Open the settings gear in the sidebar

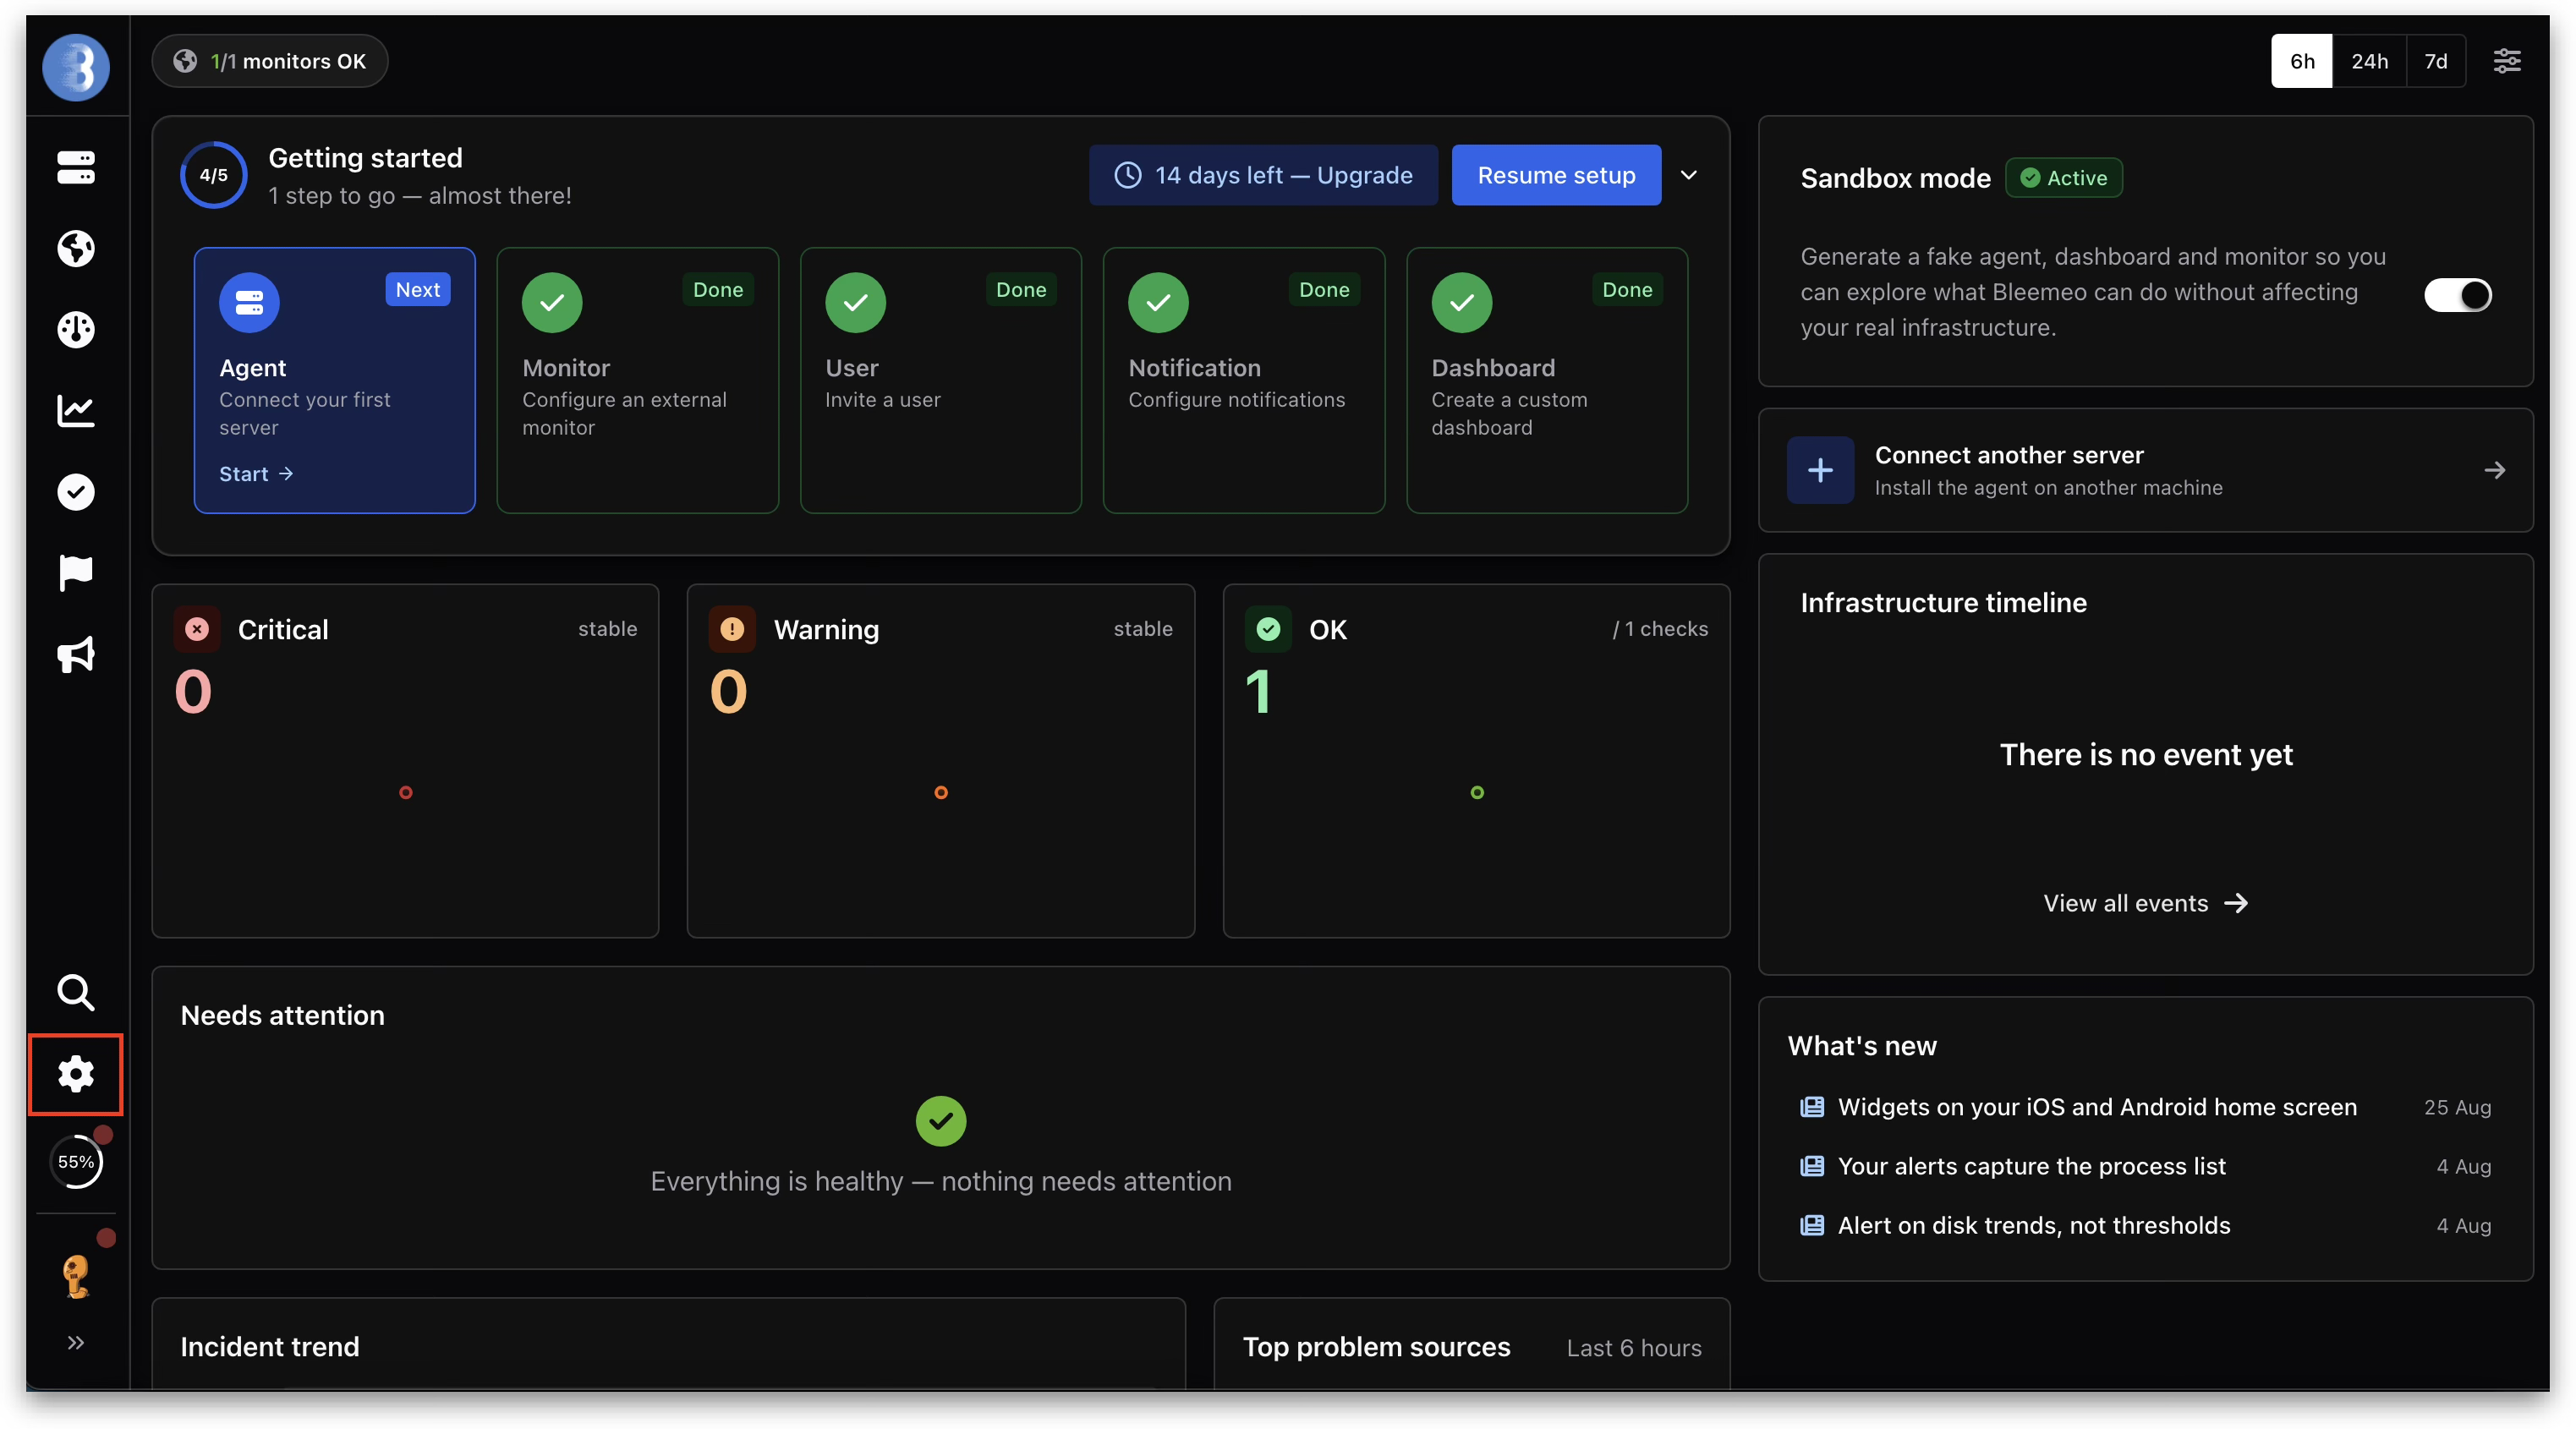tap(76, 1074)
